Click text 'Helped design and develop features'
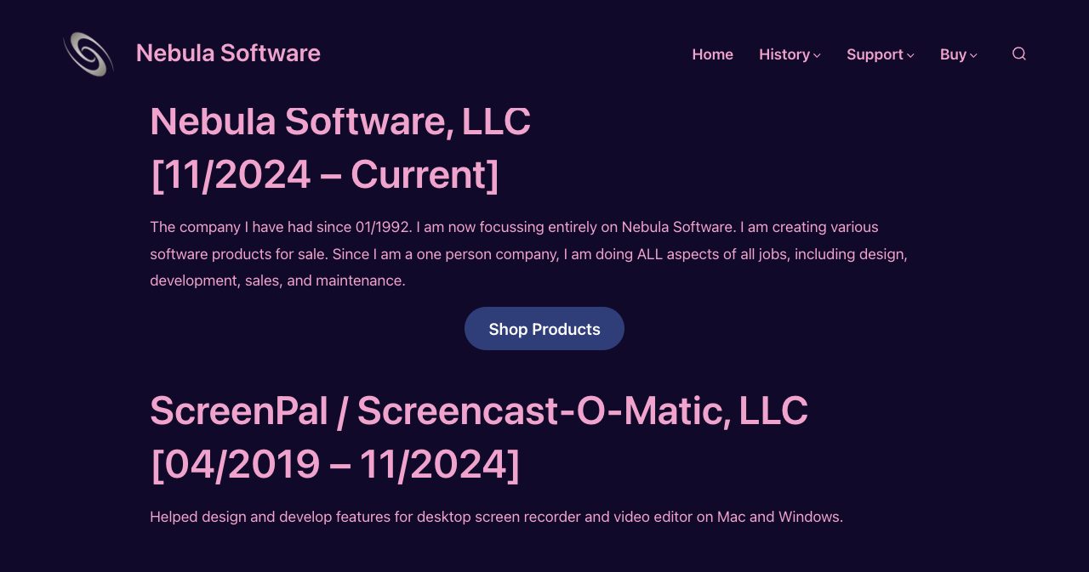Screen dimensions: 1089x572 click(x=496, y=517)
